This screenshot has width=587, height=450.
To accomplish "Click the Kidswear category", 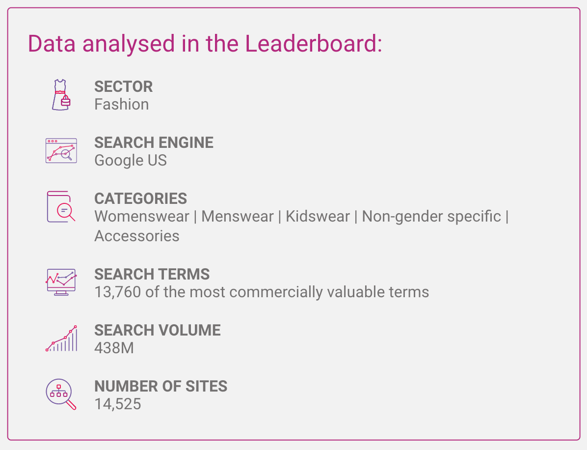I will [x=318, y=217].
